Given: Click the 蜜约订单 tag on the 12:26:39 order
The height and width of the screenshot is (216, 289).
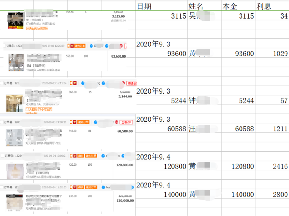Looking at the screenshot, I should click(80, 46).
